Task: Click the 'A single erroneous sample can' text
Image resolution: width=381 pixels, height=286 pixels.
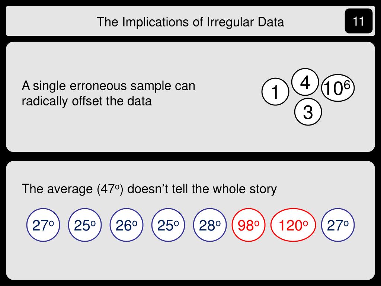Action: [108, 86]
